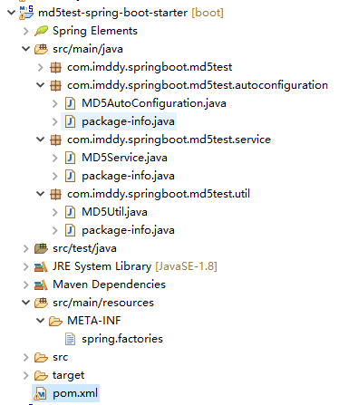Select the src folder entry
358x405 pixels.
point(60,357)
